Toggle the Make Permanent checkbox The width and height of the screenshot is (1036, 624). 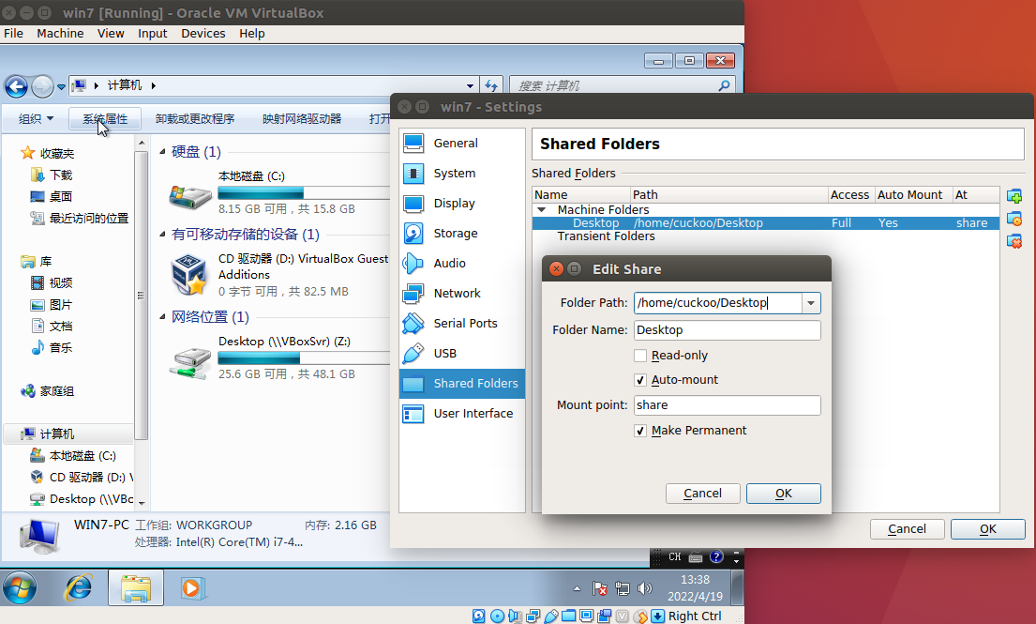[640, 431]
